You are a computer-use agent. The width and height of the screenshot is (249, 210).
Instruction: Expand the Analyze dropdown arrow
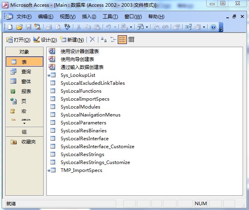click(147, 27)
